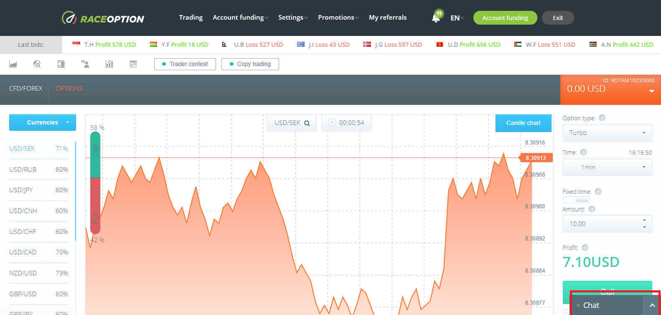This screenshot has width=661, height=315.
Task: Click the flag next to J.G bid
Action: (x=367, y=44)
